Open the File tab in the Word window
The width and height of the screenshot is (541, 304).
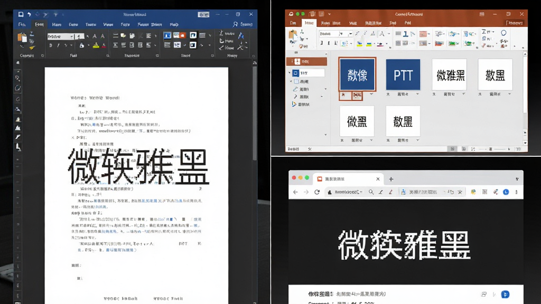22,24
